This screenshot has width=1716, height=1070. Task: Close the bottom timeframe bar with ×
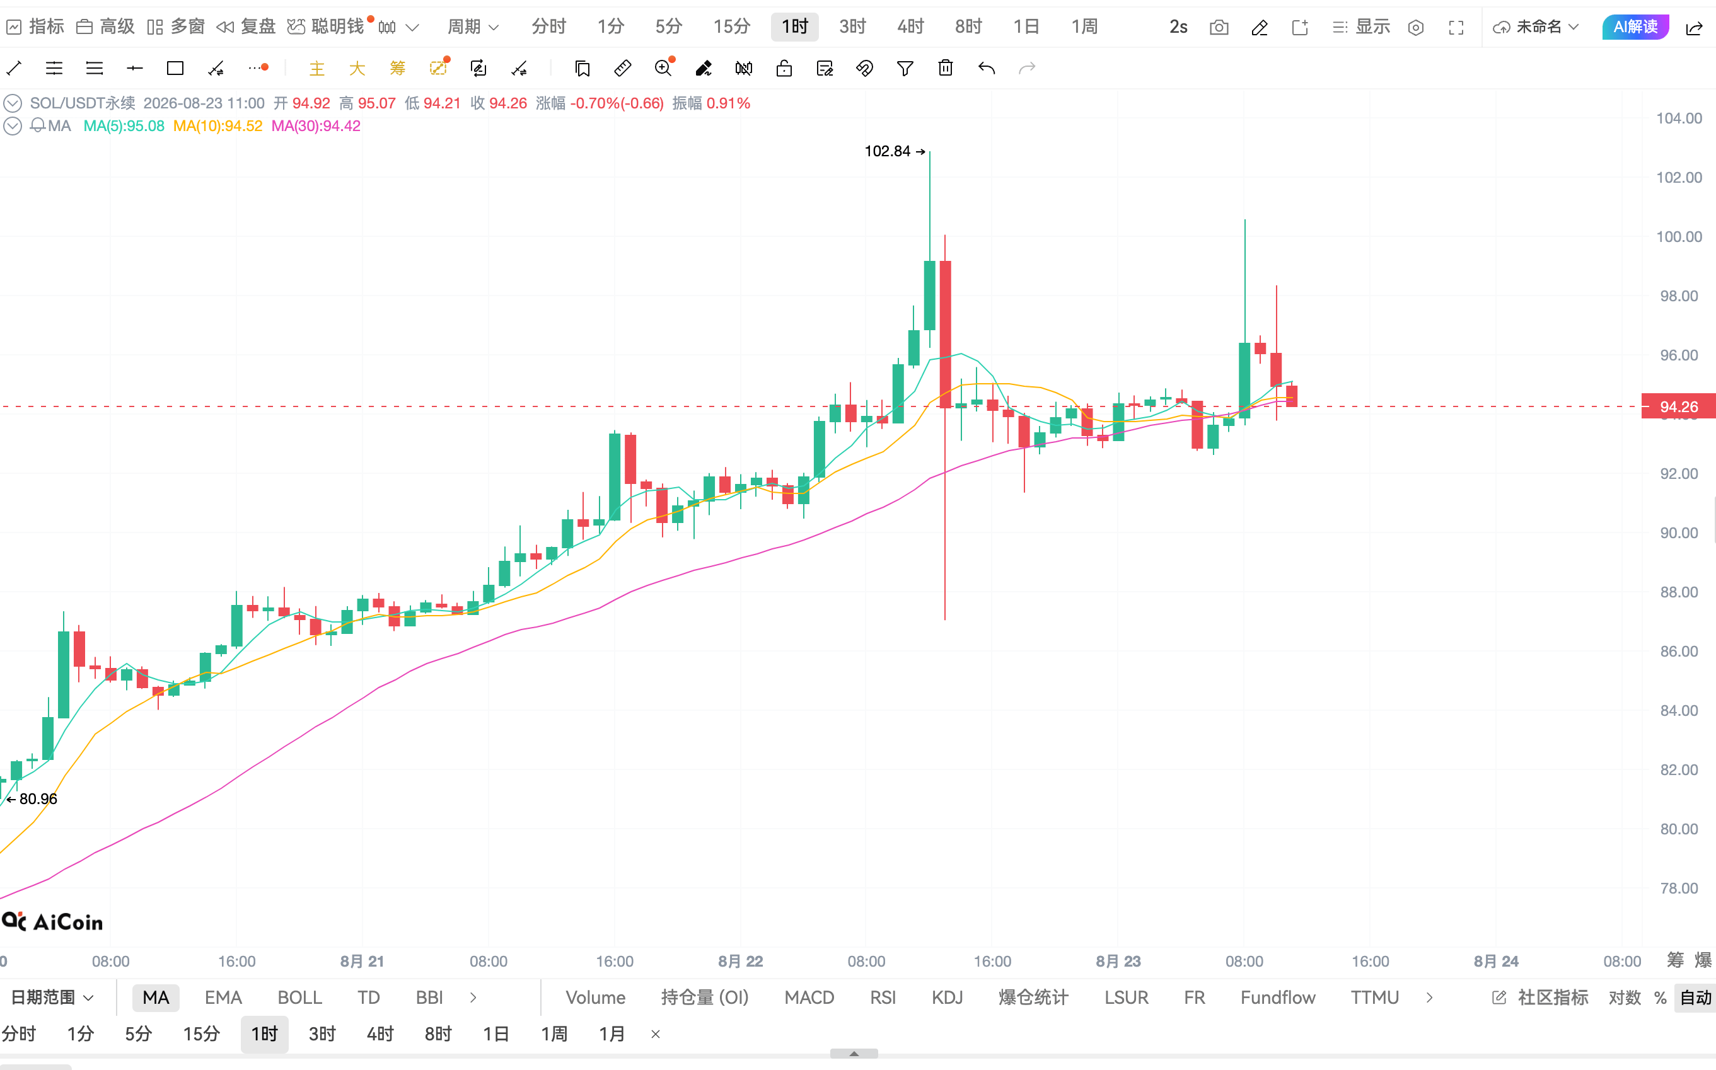(x=656, y=1034)
